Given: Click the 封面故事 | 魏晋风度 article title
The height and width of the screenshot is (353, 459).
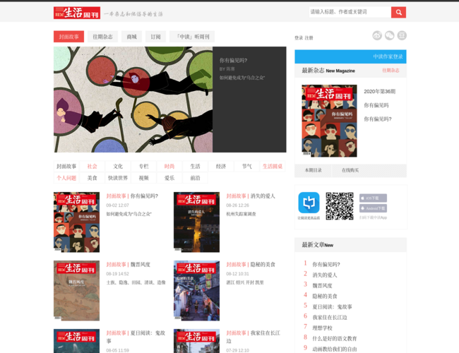Looking at the screenshot, I should (x=129, y=264).
